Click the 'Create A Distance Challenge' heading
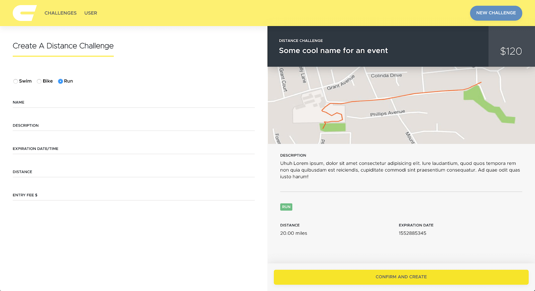This screenshot has height=291, width=535. [63, 46]
